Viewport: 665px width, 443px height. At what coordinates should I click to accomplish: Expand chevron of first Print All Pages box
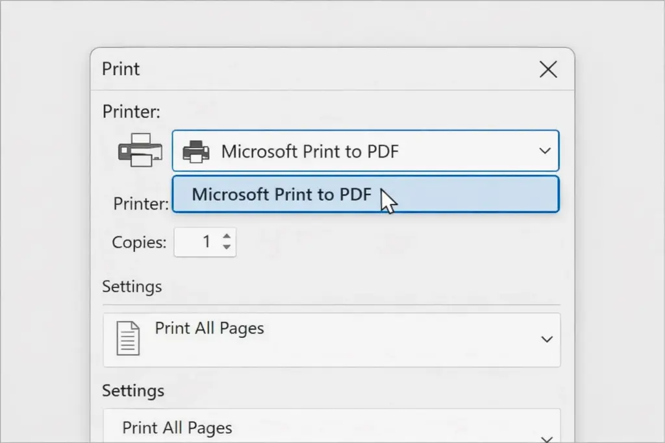(547, 339)
